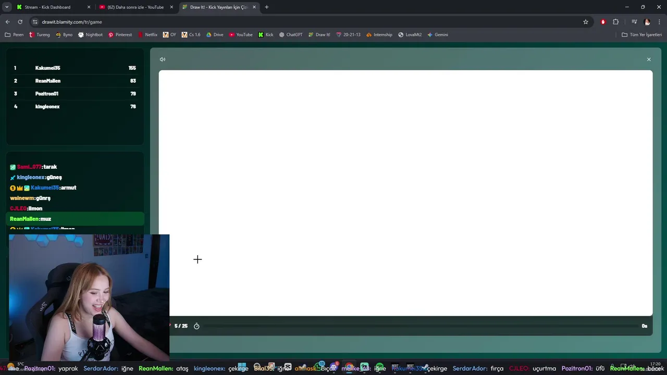The height and width of the screenshot is (375, 667).
Task: Open the Peren bookmark folder
Action: [x=14, y=35]
